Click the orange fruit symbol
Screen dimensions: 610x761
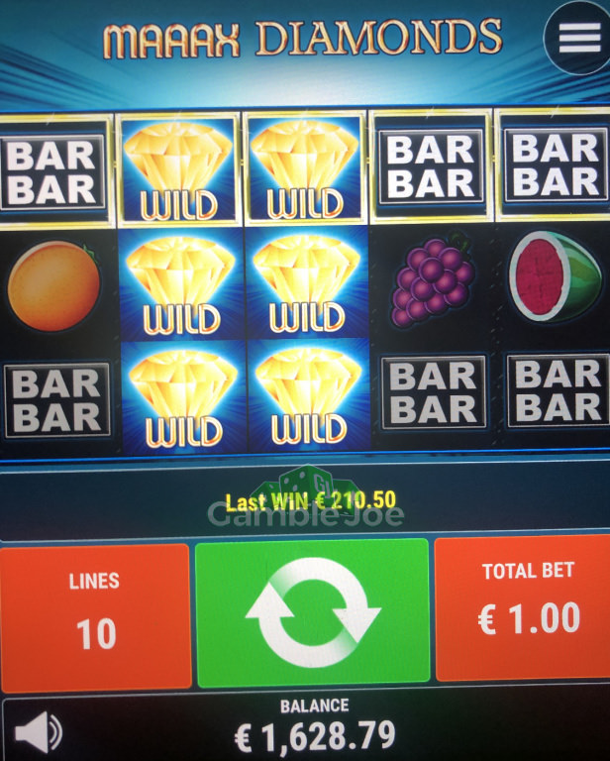coord(54,285)
